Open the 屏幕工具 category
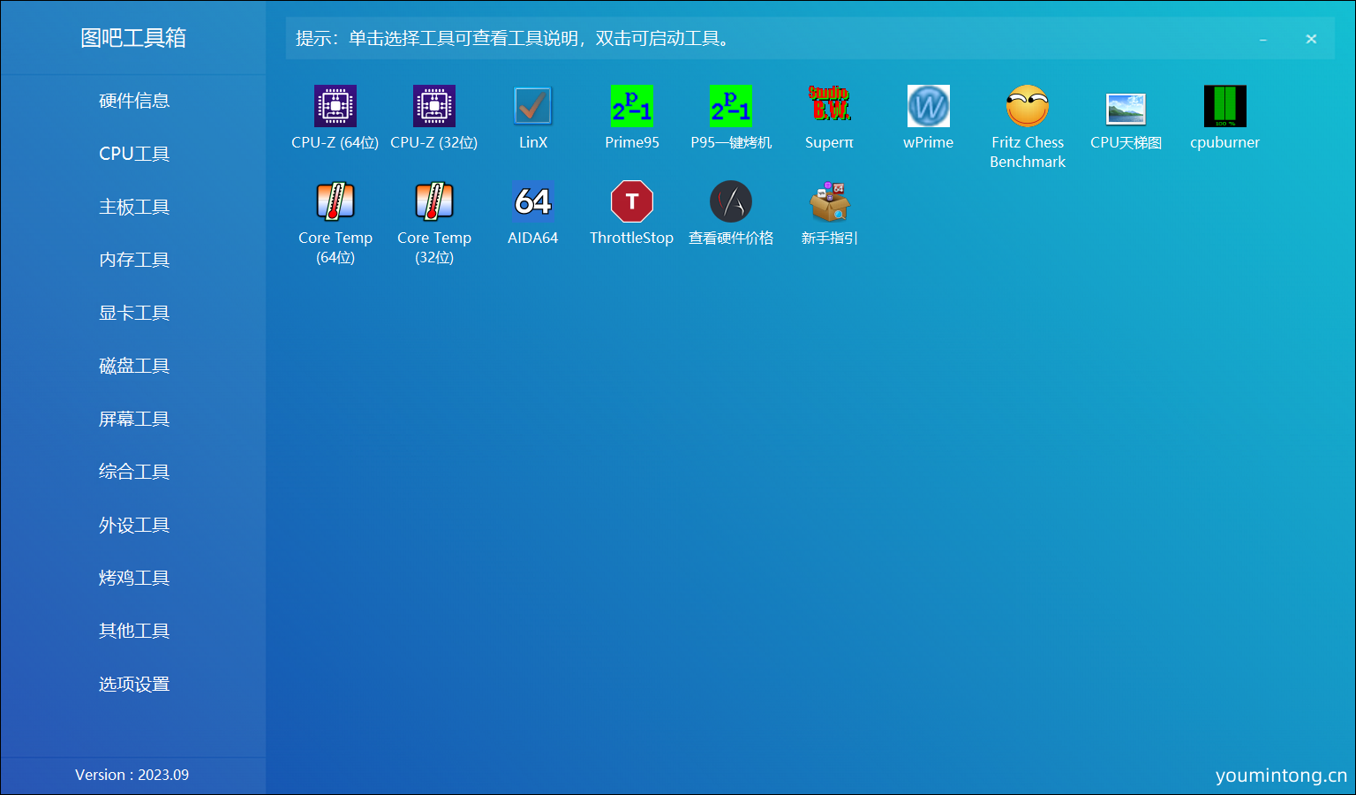The image size is (1356, 795). [x=133, y=419]
